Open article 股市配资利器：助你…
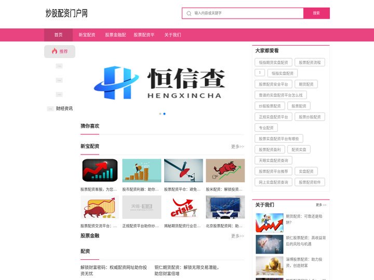 click(141, 190)
